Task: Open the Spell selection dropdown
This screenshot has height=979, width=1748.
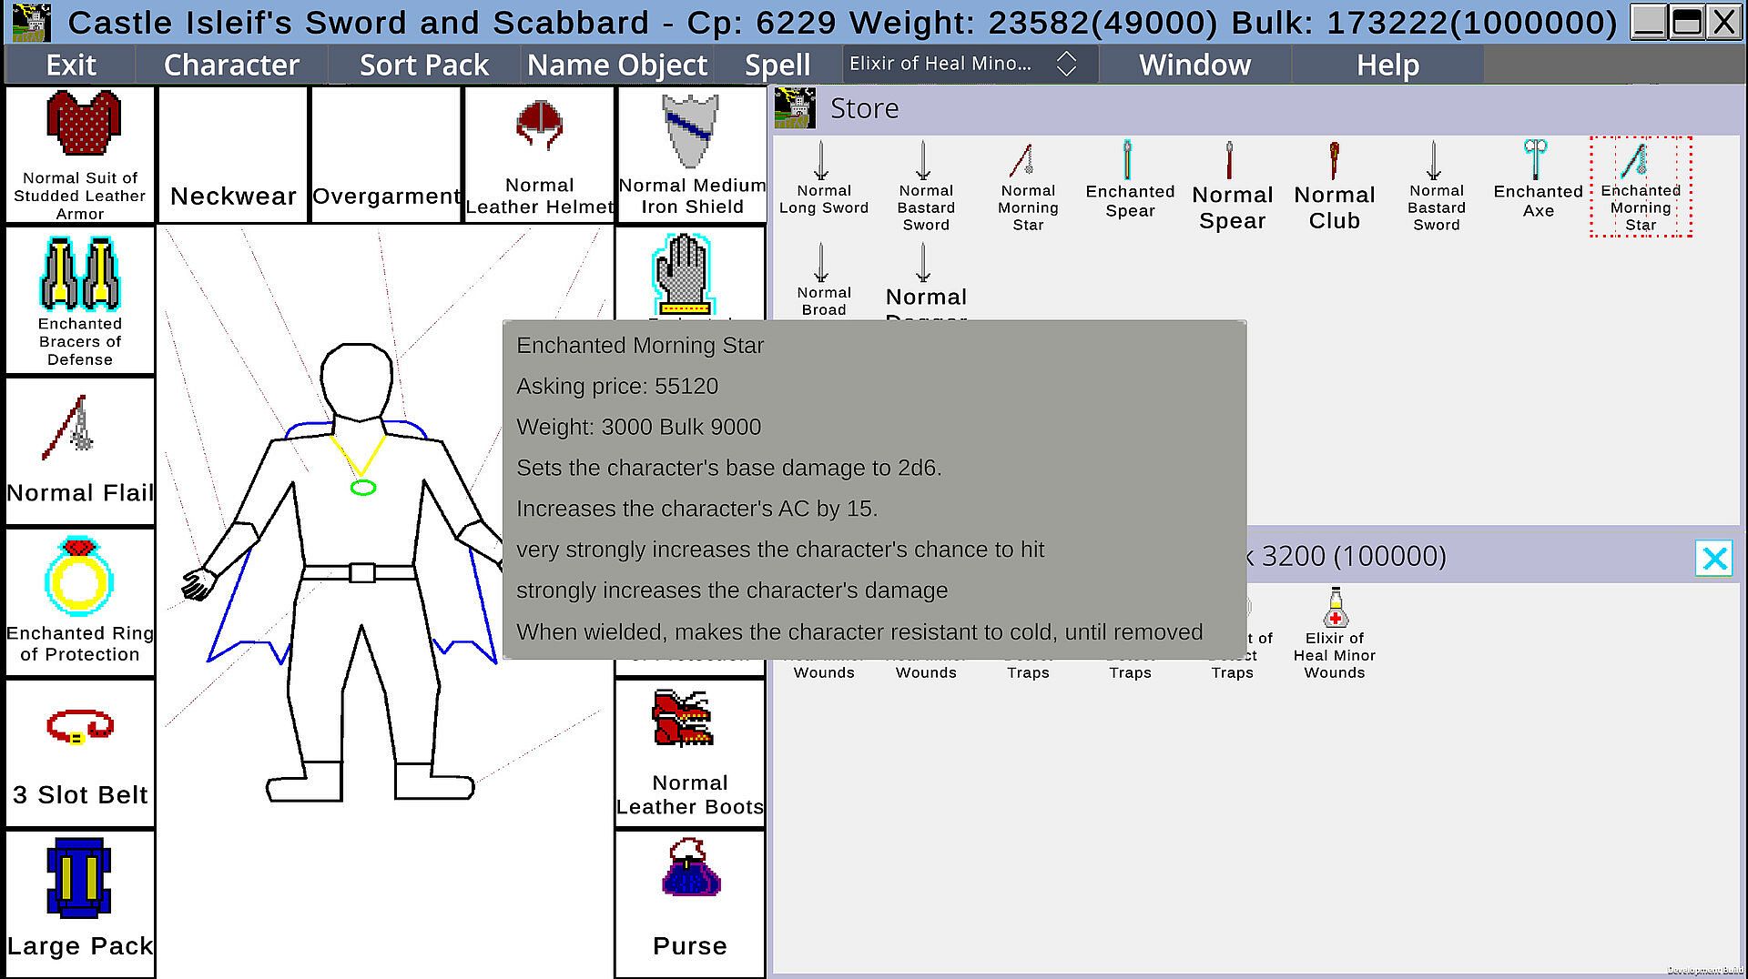Action: point(971,64)
